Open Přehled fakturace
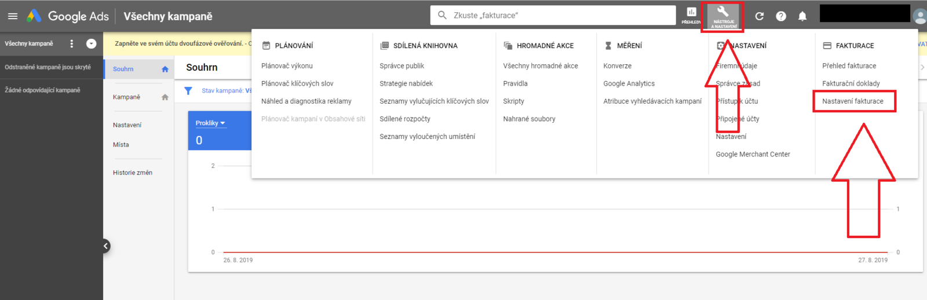The image size is (927, 300). 849,66
